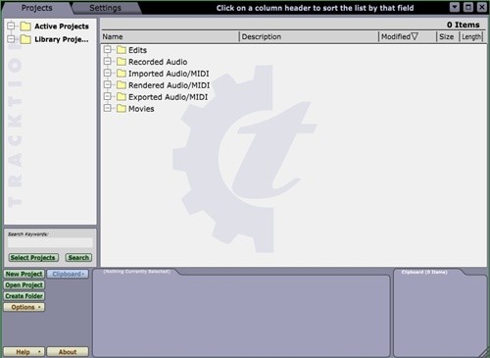
Task: Click the Movies folder icon
Action: [122, 108]
